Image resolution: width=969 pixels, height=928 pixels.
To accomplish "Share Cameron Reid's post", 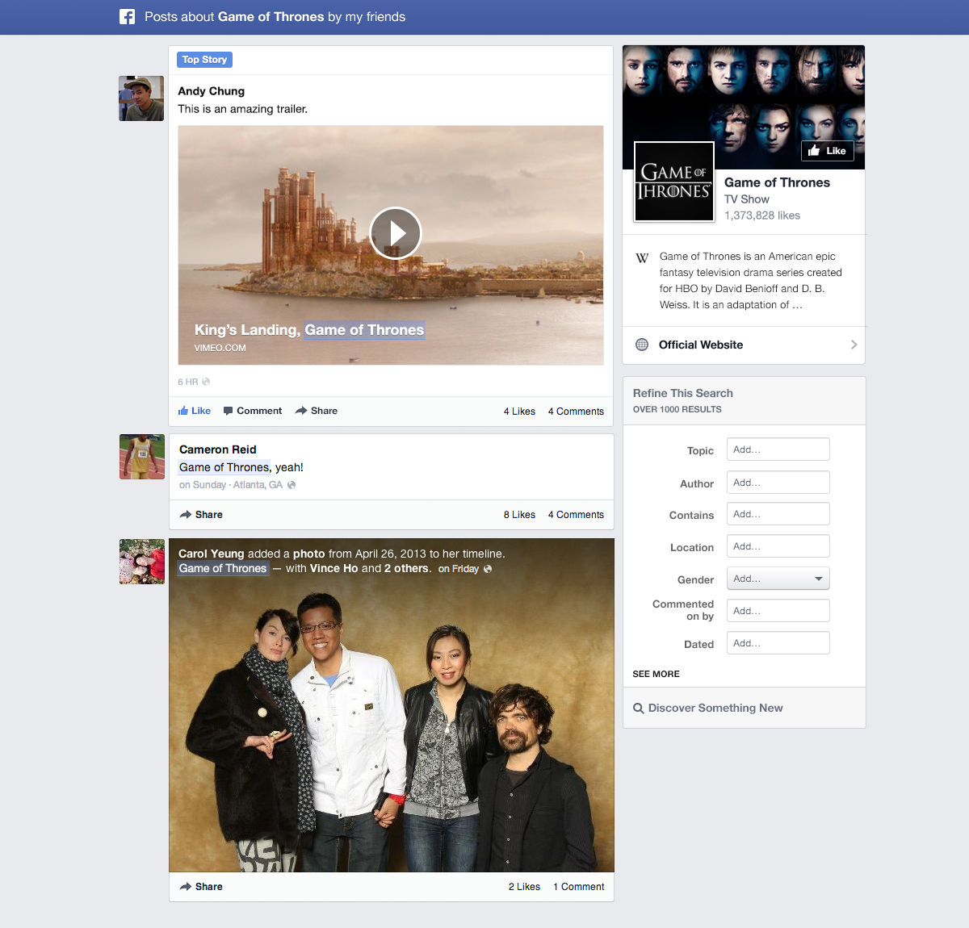I will pos(201,515).
